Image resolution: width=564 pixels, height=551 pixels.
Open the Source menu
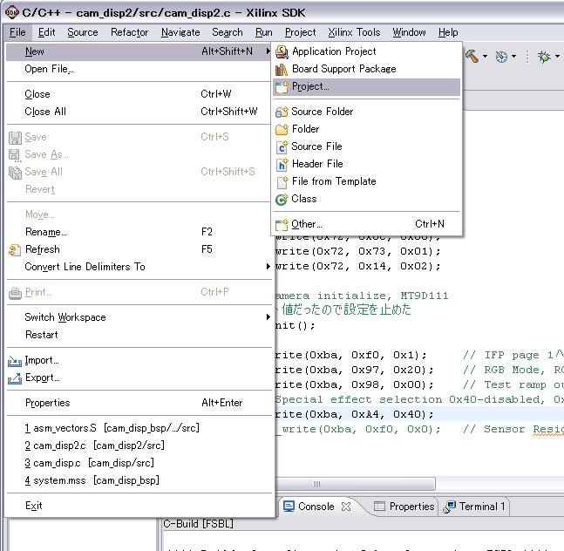(83, 32)
